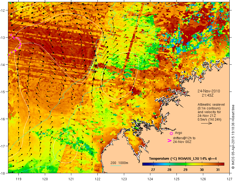The image size is (235, 181).
Task: Click longitude axis label 119
Action: click(x=19, y=179)
